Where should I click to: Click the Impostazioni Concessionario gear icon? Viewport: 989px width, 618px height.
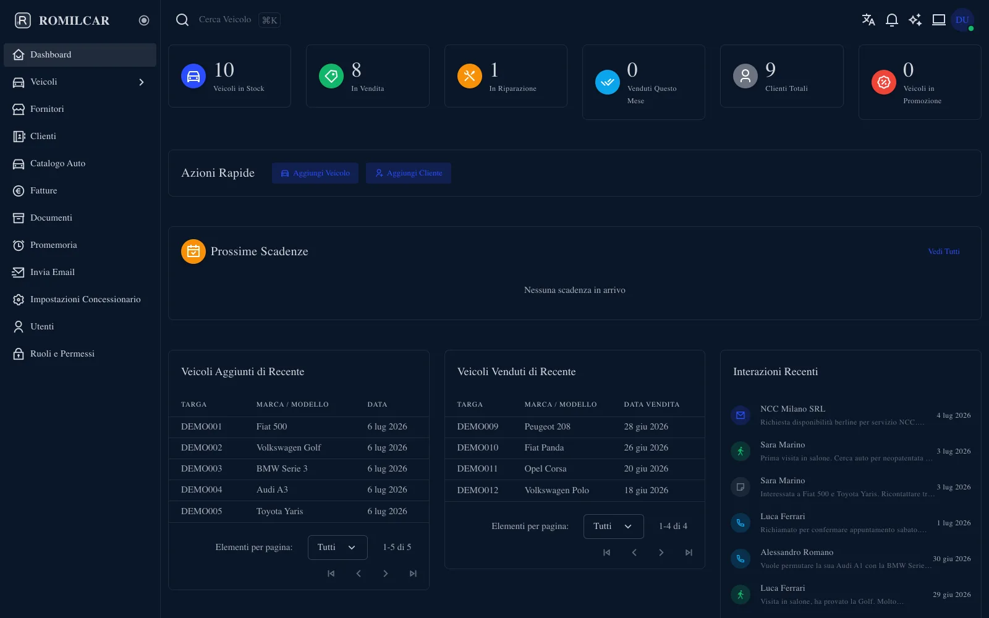(19, 300)
